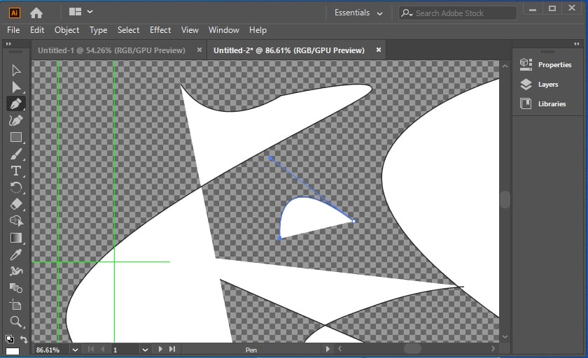Go to the last artboard

172,349
